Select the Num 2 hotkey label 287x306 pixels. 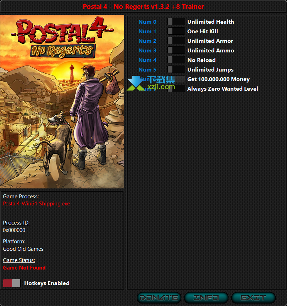pyautogui.click(x=148, y=41)
